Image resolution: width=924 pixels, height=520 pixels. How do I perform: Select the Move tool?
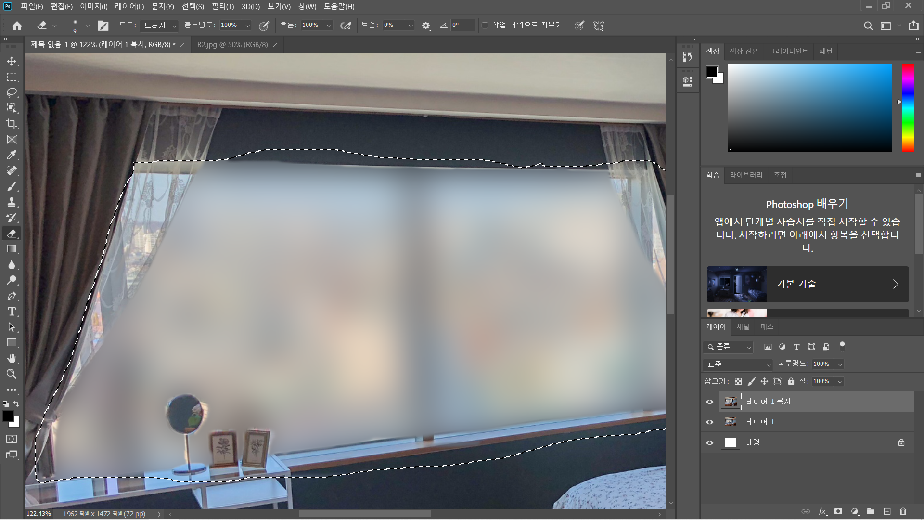tap(12, 61)
